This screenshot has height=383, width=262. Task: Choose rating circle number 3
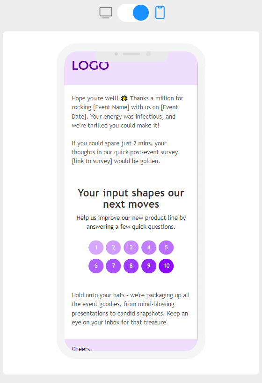click(x=131, y=248)
